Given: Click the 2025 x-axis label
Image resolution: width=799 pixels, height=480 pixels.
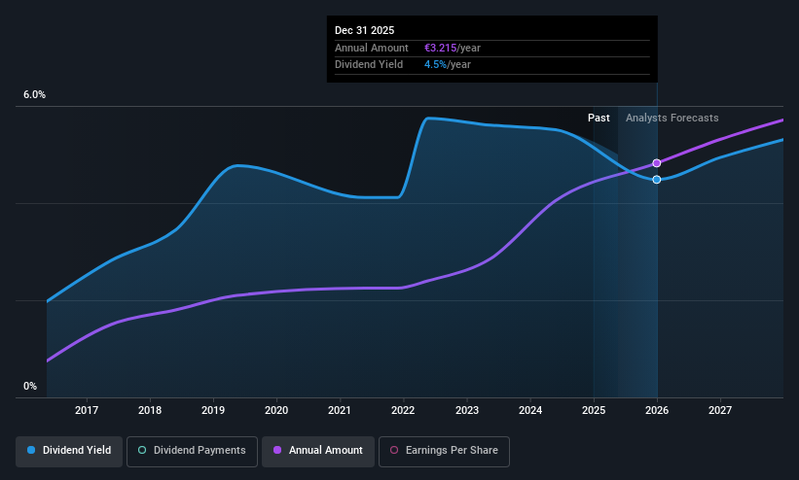Looking at the screenshot, I should click(x=594, y=410).
